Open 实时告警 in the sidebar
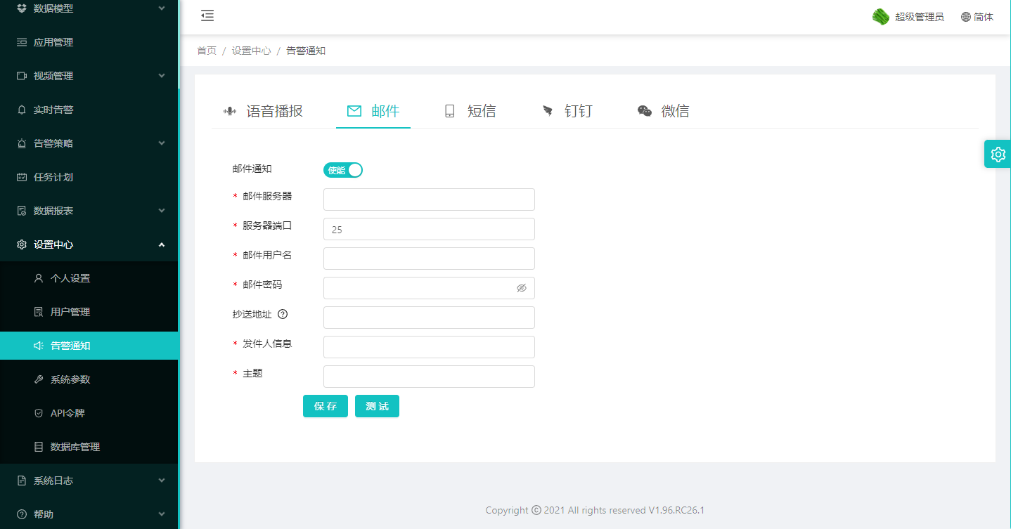Screen dimensions: 1011x529 (x=53, y=110)
